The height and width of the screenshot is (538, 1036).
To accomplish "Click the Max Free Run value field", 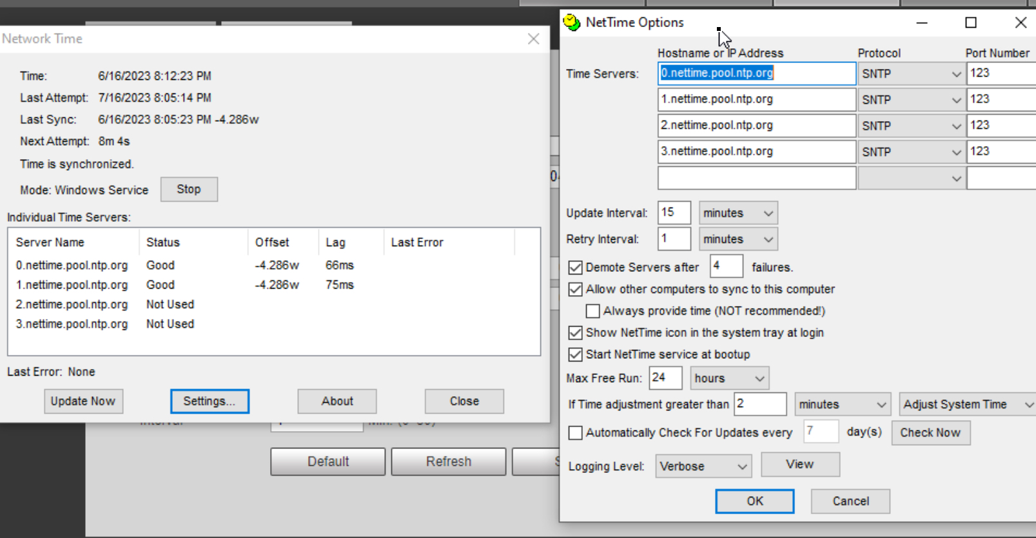I will [666, 378].
